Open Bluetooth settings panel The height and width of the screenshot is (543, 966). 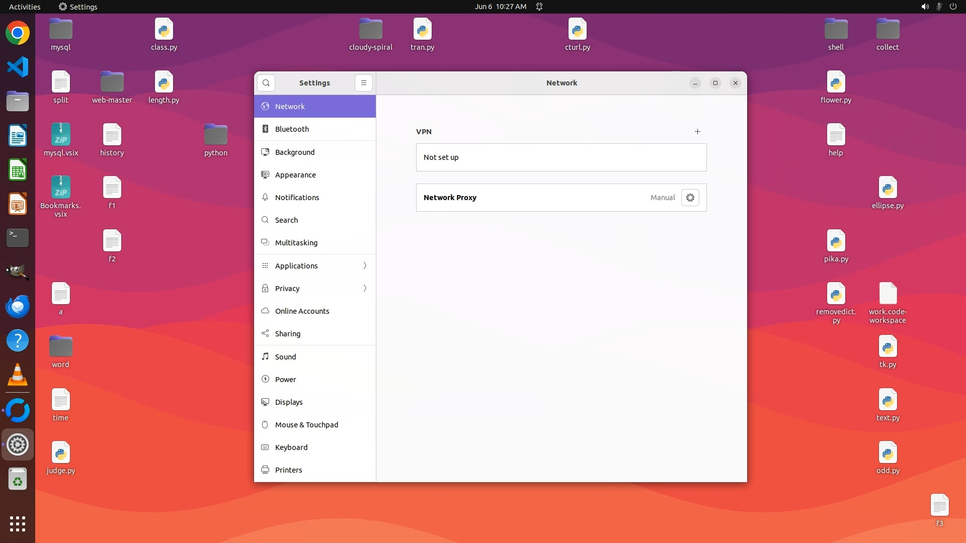(292, 129)
